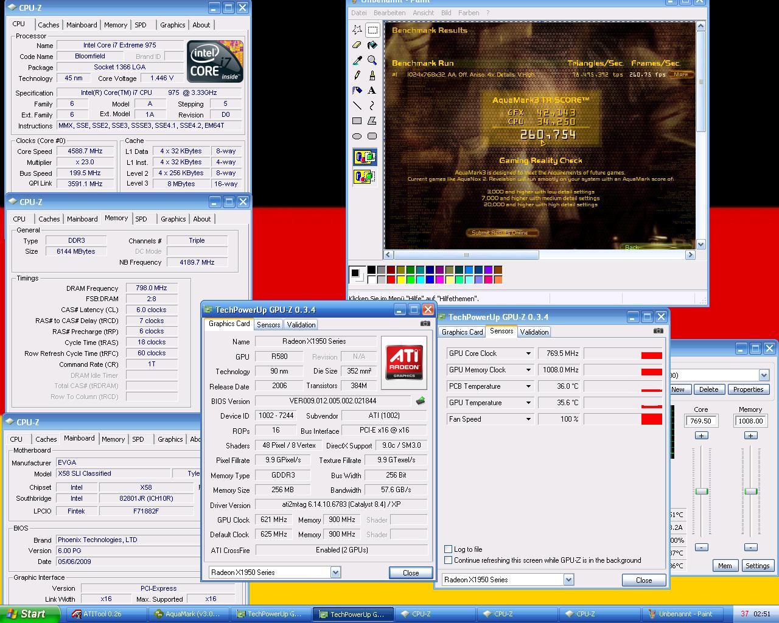Viewport: 779px width, 623px height.
Task: Click the screenshot camera icon in GPU-Z Sensors window
Action: (x=658, y=331)
